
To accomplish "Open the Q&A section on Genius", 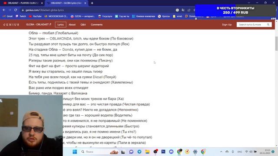I will coord(83,25).
